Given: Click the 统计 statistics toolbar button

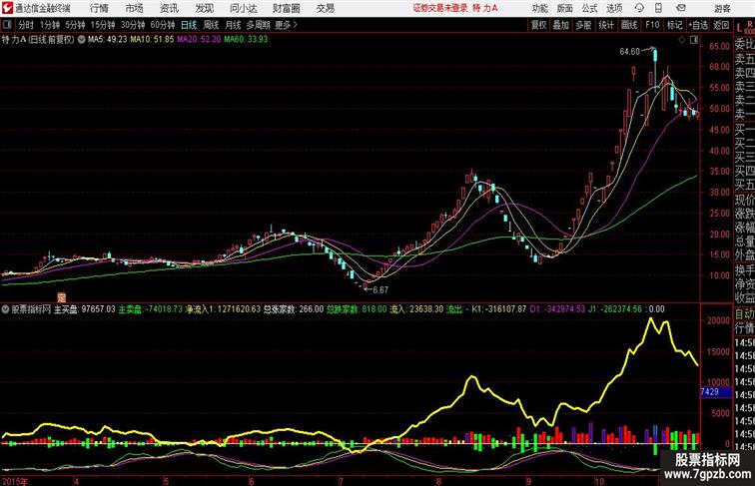Looking at the screenshot, I should pos(606,25).
